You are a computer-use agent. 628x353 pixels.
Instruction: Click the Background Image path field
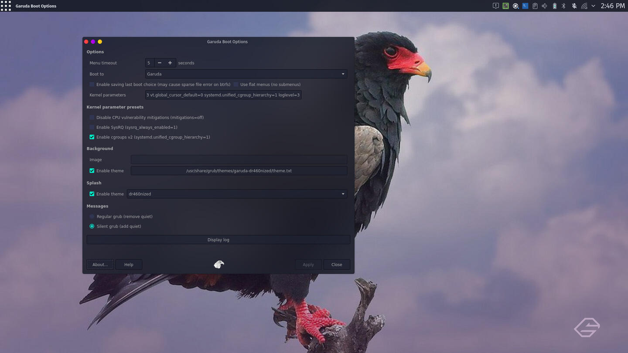pos(239,160)
